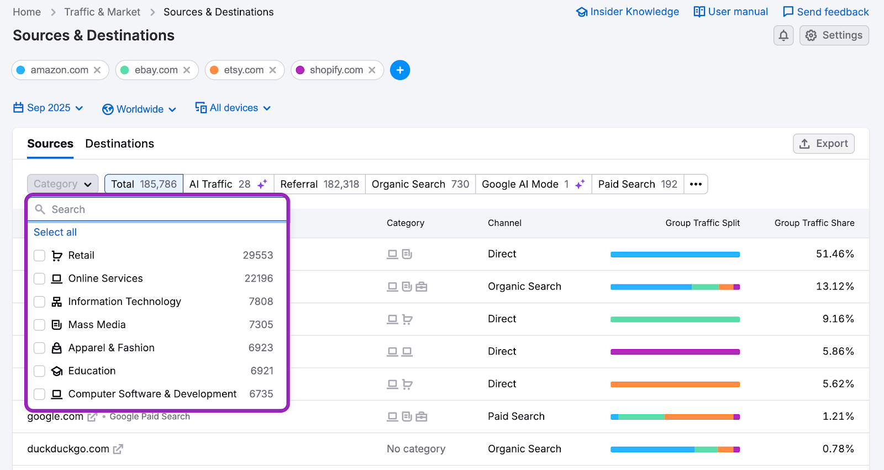884x470 pixels.
Task: Go to Home breadcrumb
Action: 27,12
